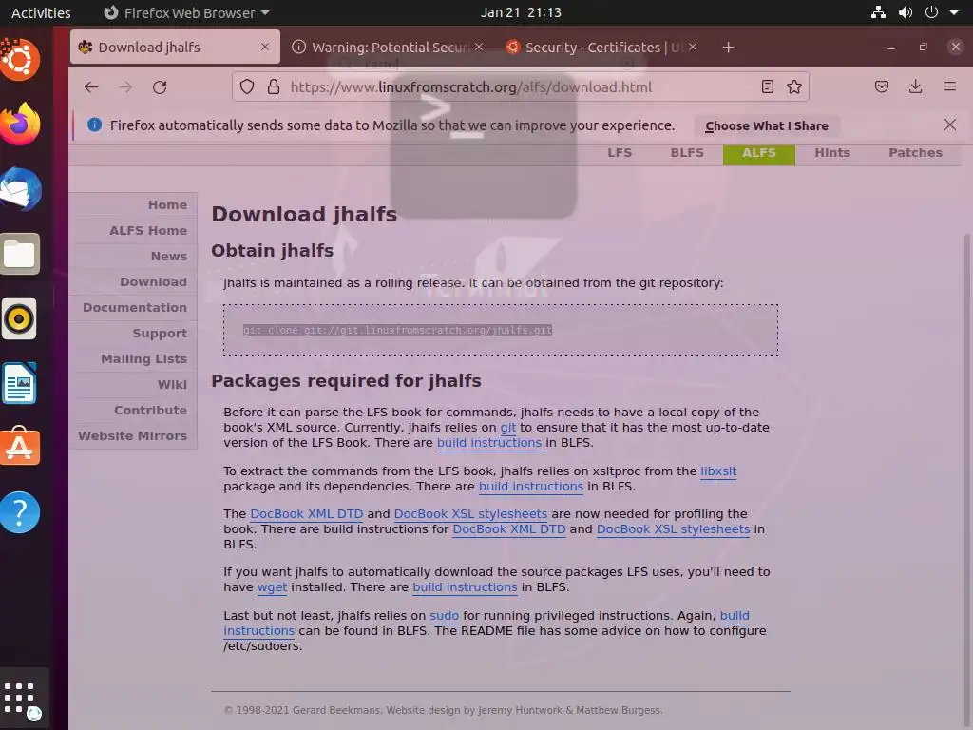
Task: Follow the sudo link
Action: tap(445, 616)
